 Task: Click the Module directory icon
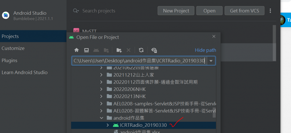tap(106, 50)
